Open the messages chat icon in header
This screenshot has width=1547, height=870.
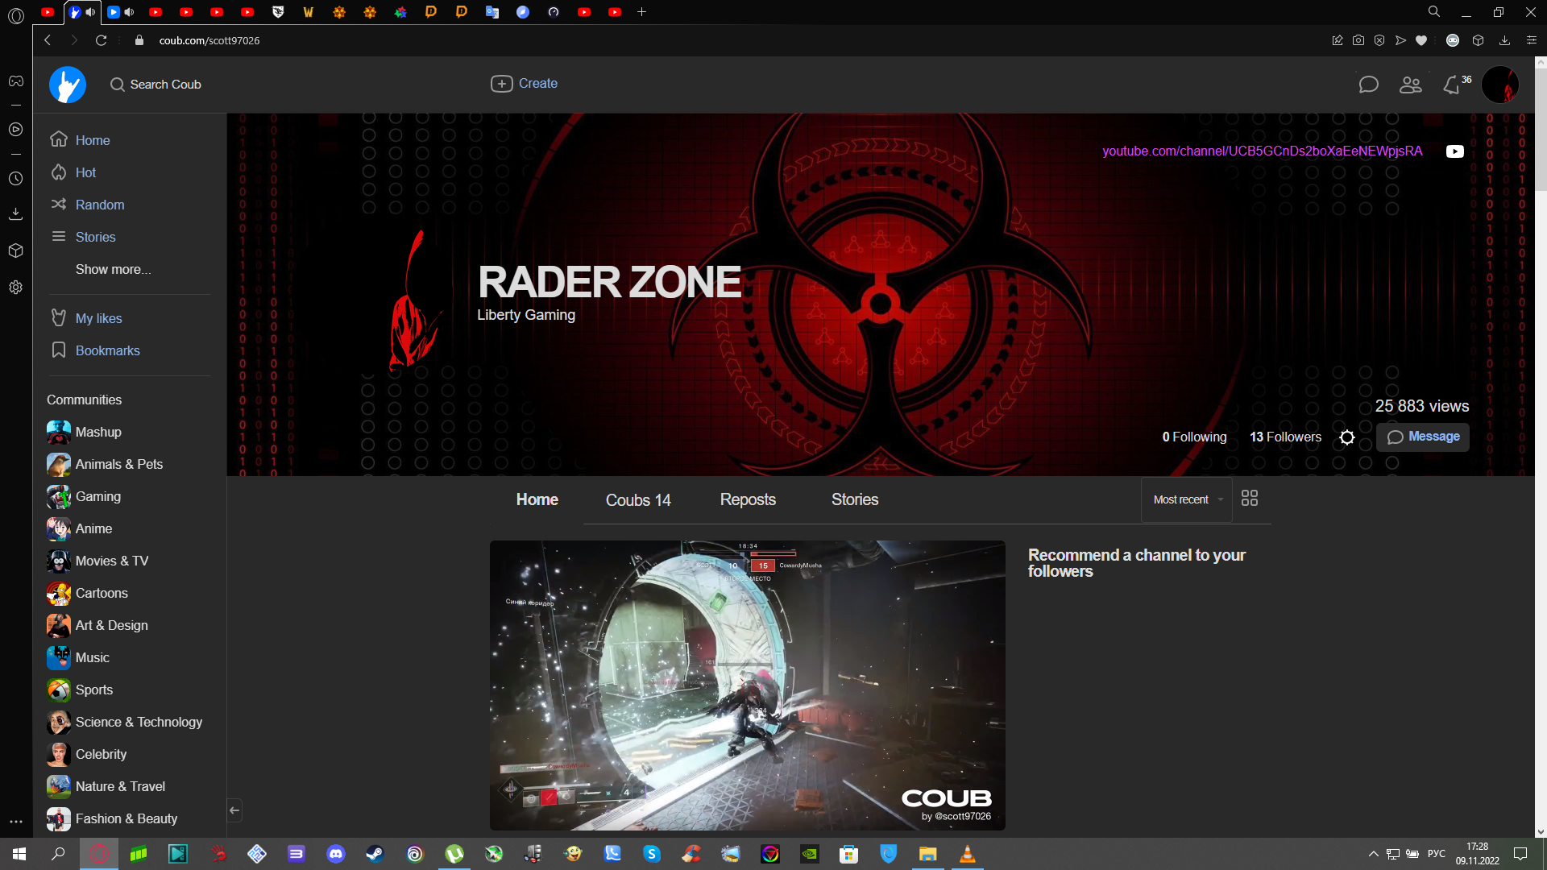tap(1368, 85)
